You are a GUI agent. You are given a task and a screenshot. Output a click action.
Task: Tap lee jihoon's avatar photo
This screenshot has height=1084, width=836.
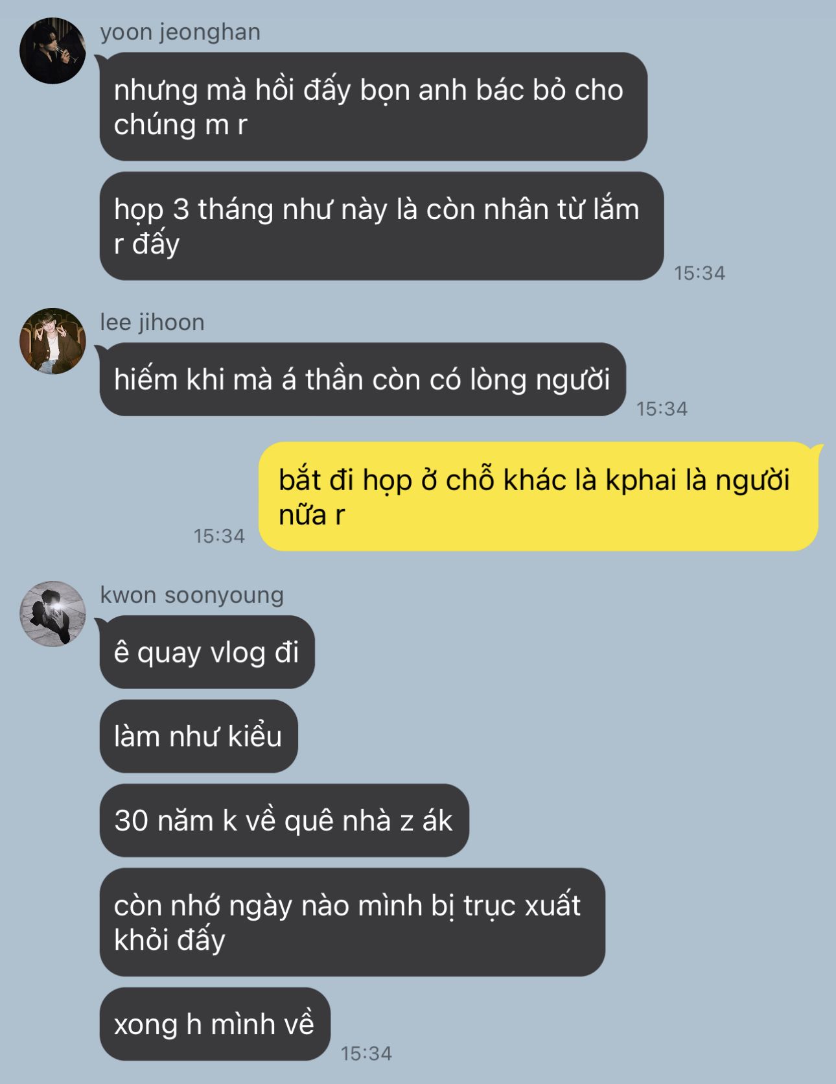(52, 341)
